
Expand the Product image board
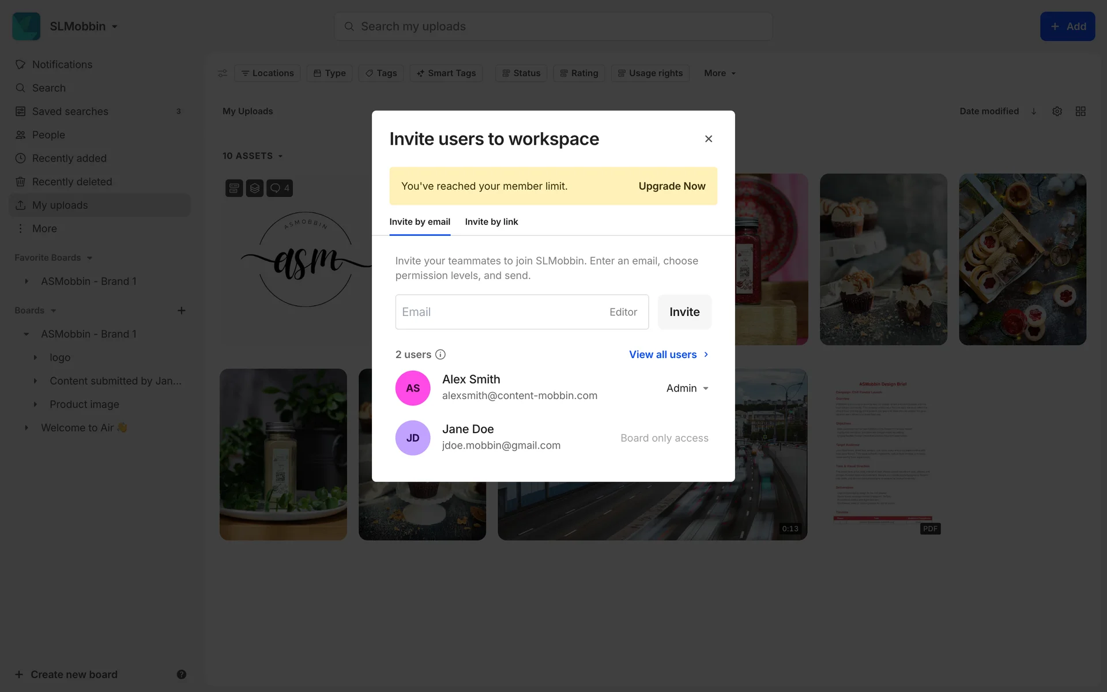click(x=35, y=404)
